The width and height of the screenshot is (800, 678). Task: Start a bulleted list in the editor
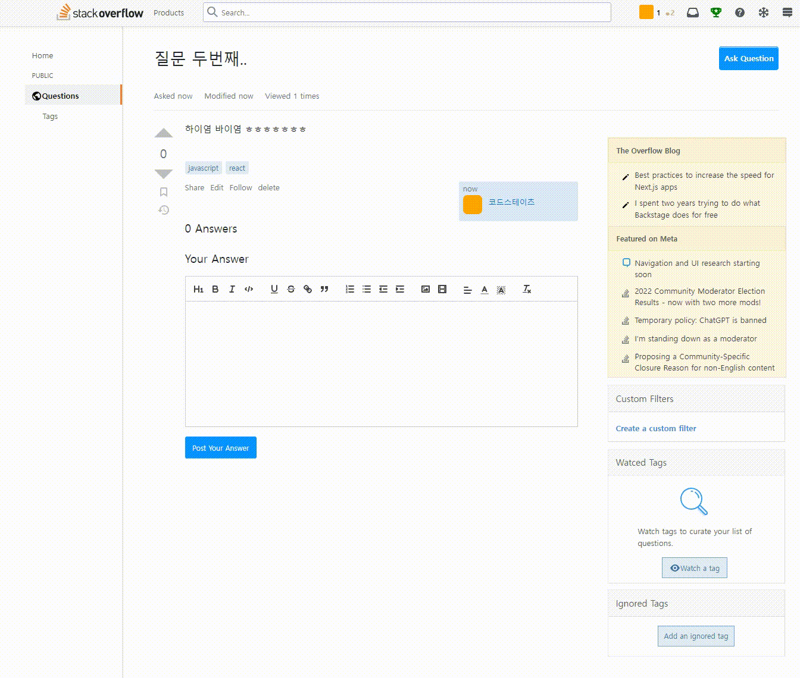(367, 289)
